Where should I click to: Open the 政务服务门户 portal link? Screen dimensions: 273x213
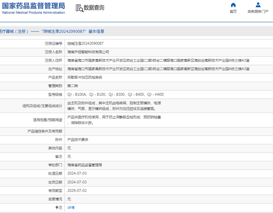pyautogui.click(x=258, y=12)
